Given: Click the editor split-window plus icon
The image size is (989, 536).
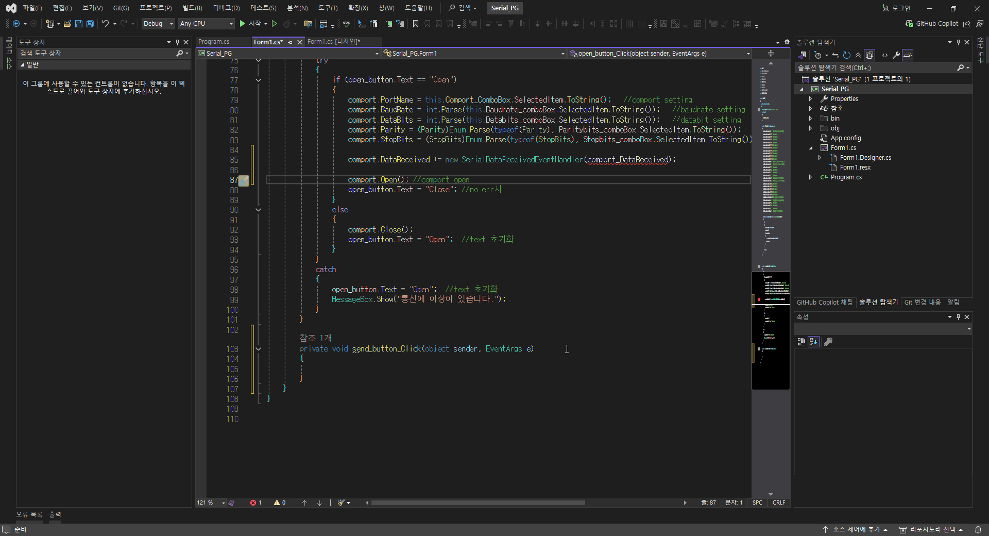Looking at the screenshot, I should (x=771, y=54).
